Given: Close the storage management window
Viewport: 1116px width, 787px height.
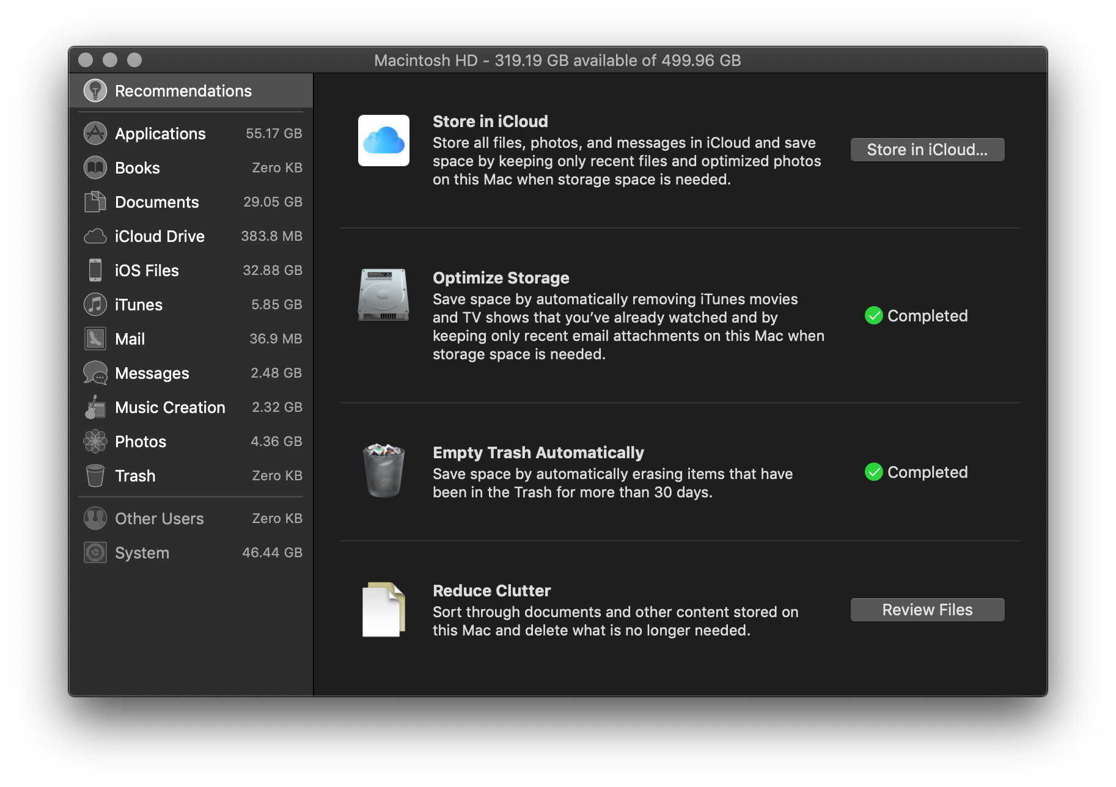Looking at the screenshot, I should tap(86, 59).
